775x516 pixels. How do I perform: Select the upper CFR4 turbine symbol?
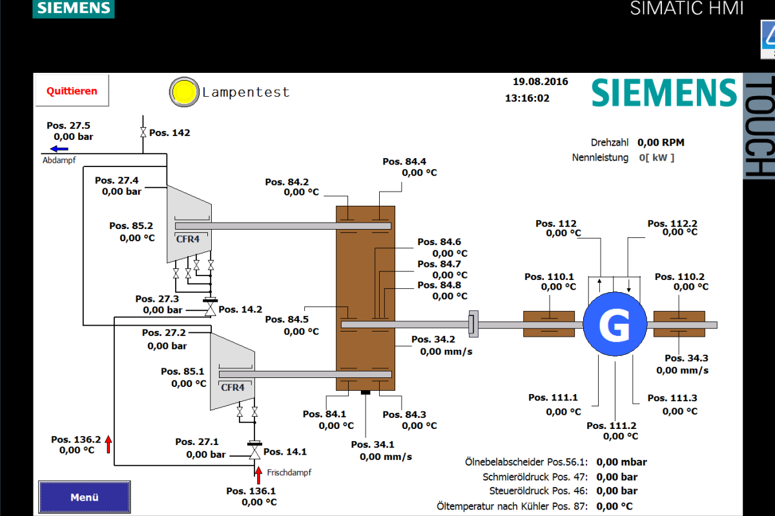(189, 224)
